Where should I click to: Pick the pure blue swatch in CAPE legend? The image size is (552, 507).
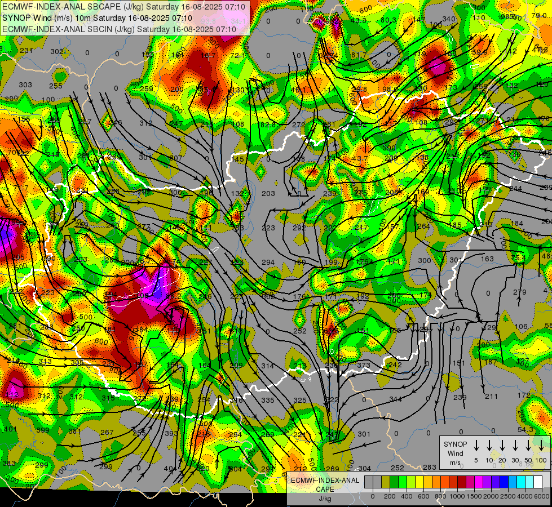(505, 482)
